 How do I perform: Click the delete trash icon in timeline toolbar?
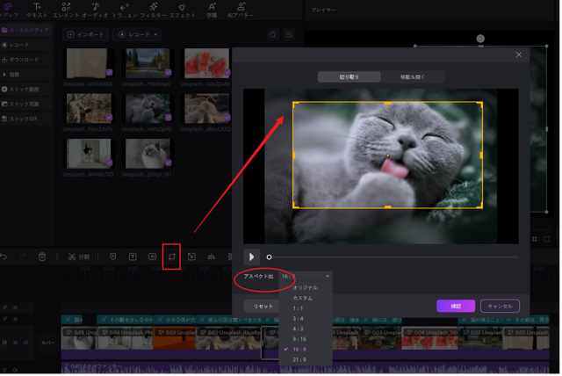[x=43, y=257]
